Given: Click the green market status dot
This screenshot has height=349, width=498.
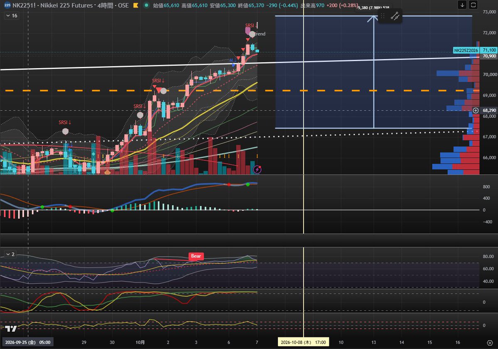Looking at the screenshot, I should click(146, 5).
